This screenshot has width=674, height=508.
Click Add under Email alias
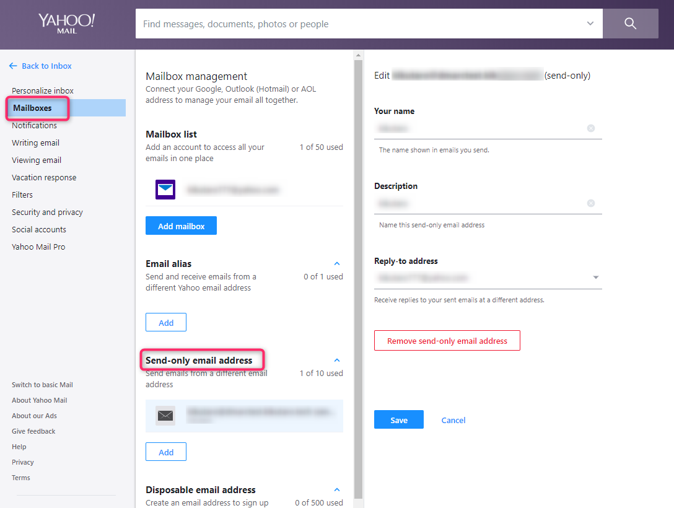[x=166, y=322]
